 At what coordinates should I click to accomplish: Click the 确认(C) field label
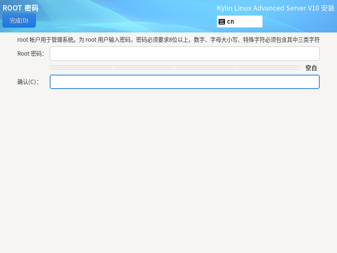pos(28,82)
